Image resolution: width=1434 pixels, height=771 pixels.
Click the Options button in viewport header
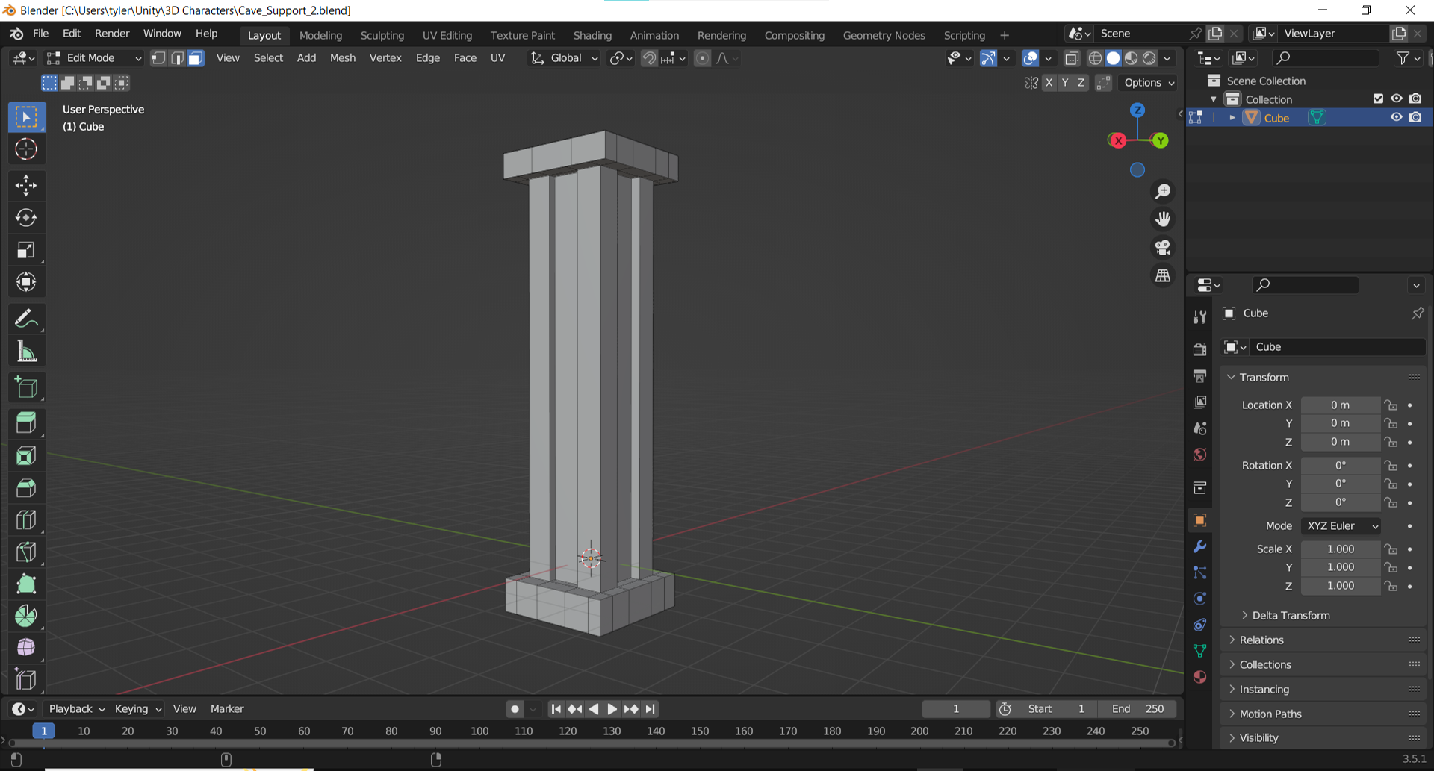coord(1149,83)
